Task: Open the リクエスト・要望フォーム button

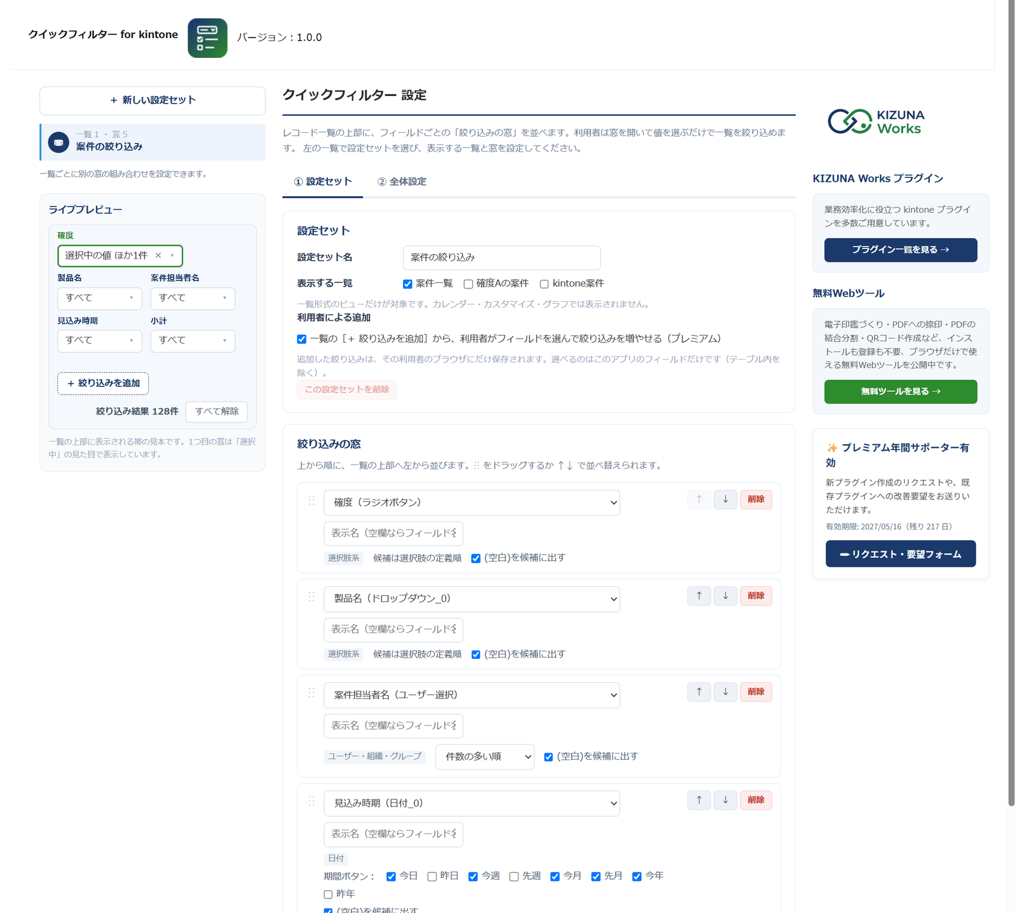Action: pos(901,554)
